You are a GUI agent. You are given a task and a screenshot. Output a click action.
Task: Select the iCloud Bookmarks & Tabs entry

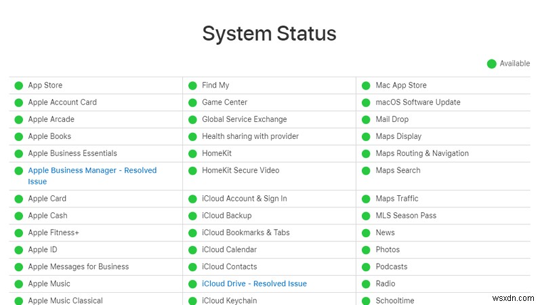click(246, 232)
